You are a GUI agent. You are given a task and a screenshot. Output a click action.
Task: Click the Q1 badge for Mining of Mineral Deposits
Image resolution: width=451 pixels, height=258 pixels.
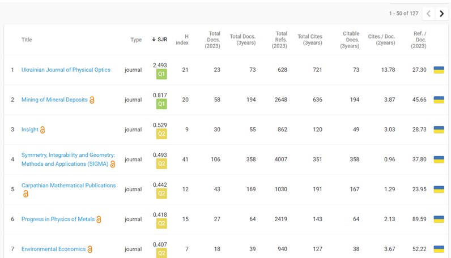(161, 104)
